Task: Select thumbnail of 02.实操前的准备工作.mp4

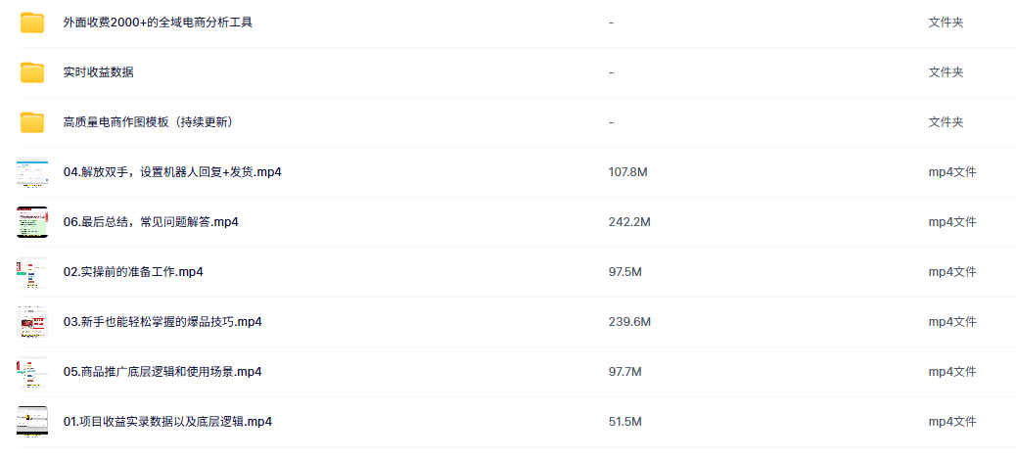Action: pyautogui.click(x=32, y=272)
